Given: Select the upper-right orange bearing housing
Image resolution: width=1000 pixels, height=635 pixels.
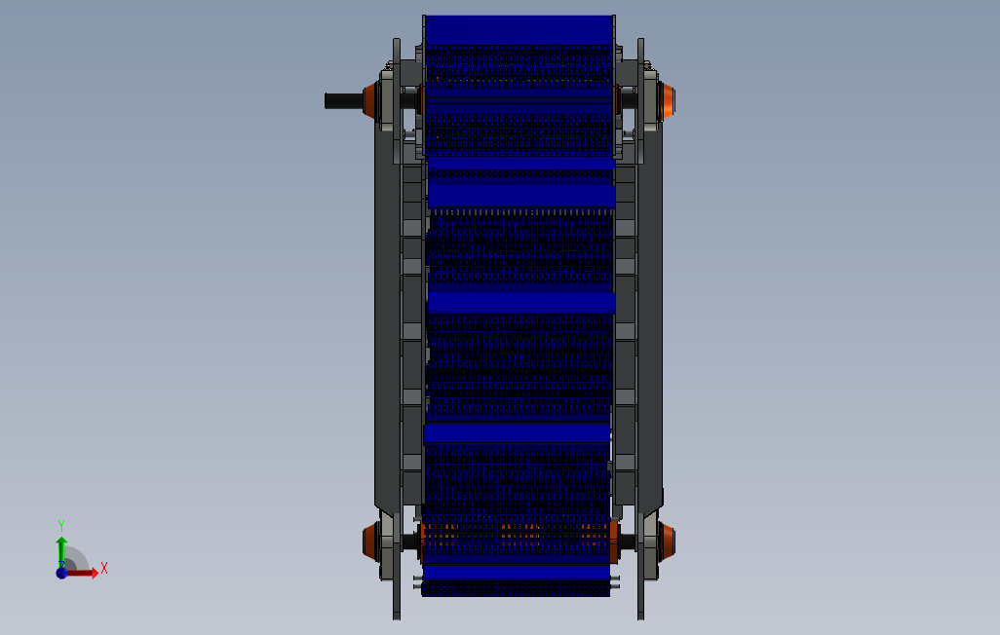Looking at the screenshot, I should [x=666, y=100].
